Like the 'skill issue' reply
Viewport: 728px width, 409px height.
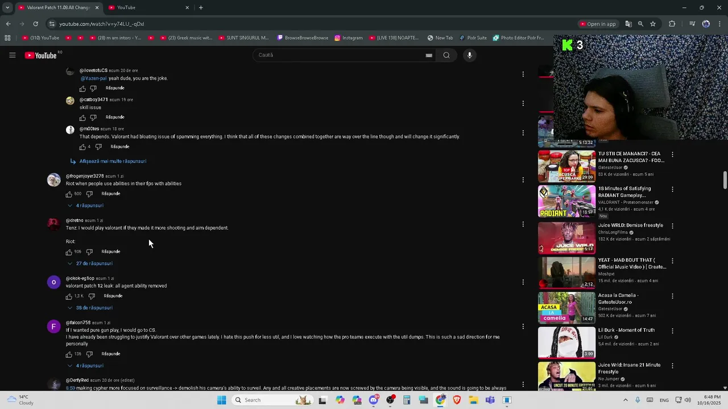82,118
